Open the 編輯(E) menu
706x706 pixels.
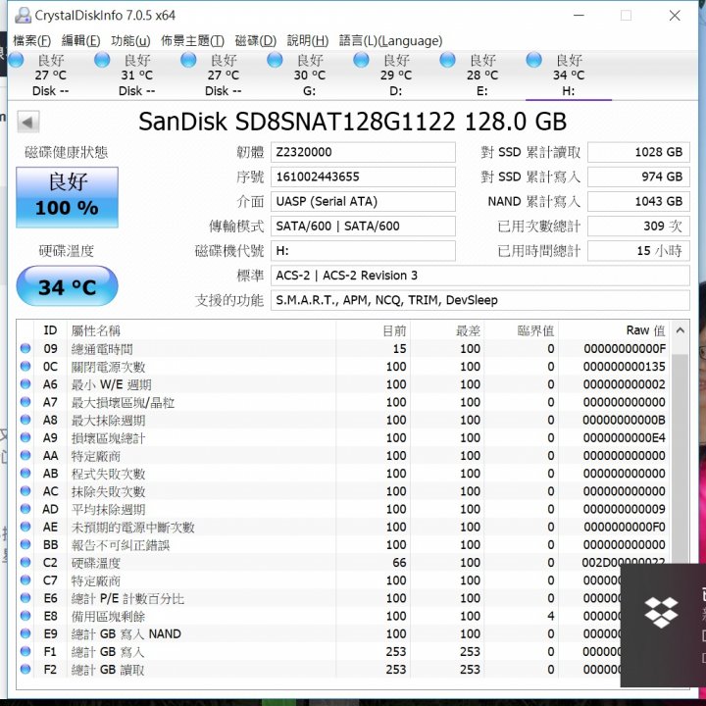80,41
